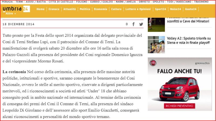Screen dimensions: 216x121
Task: Share article on Facebook icon
Action: click(133, 24)
